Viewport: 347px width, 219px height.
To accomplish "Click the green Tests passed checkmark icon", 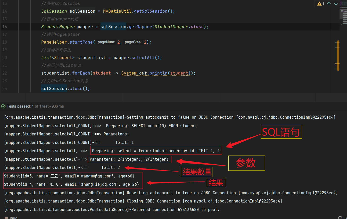I will coord(3,106).
